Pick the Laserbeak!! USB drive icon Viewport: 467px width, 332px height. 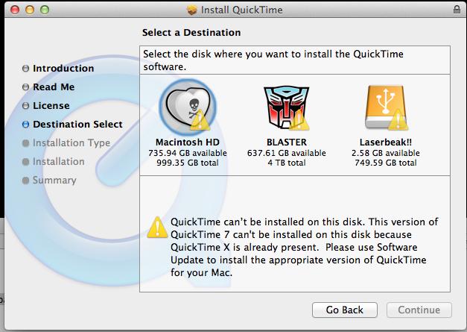pos(385,107)
